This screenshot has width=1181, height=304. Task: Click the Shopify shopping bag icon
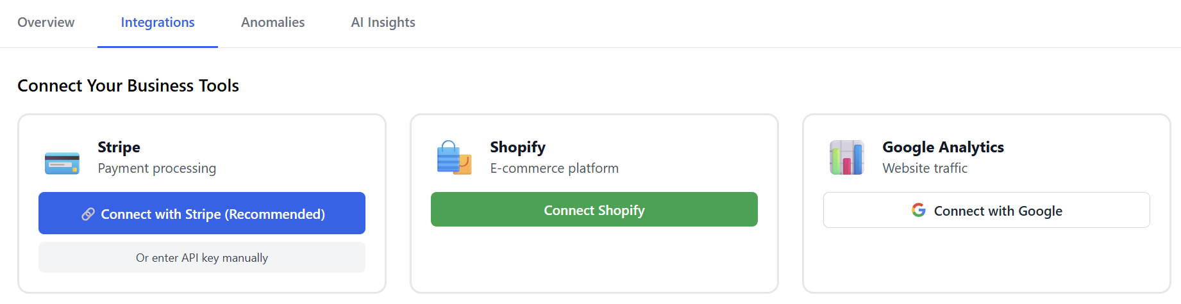click(x=454, y=158)
